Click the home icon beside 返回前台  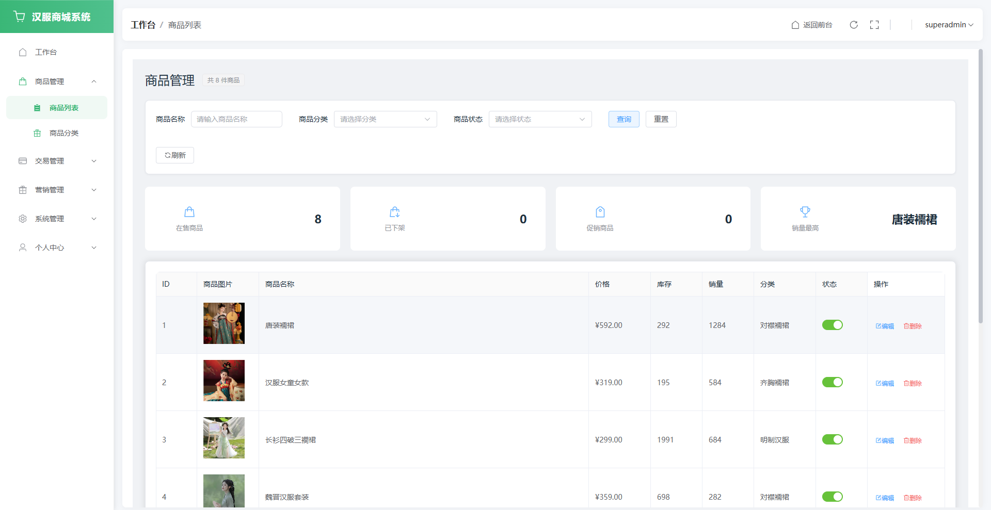pos(795,25)
